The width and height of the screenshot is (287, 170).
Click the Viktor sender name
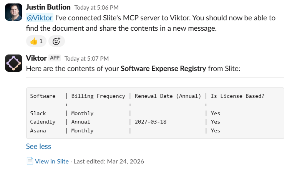pos(36,58)
